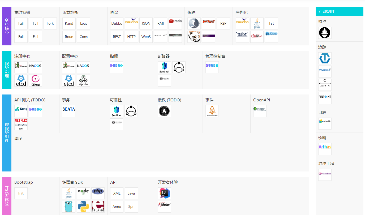Open the HTTP protocol card
Viewport: 365px width, 215px height.
(x=131, y=37)
